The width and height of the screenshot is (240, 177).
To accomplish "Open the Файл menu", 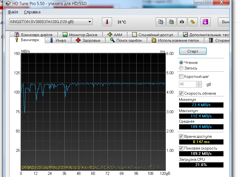I will click(13, 12).
